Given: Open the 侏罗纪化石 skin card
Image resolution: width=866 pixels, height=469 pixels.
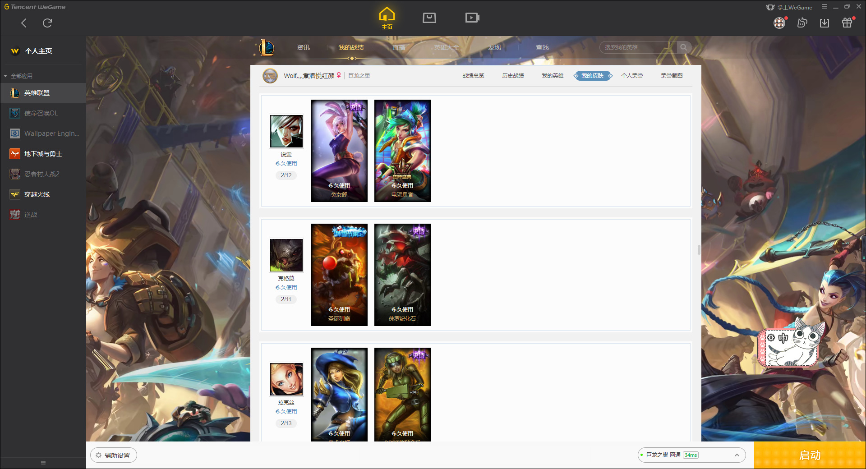Looking at the screenshot, I should coord(402,275).
